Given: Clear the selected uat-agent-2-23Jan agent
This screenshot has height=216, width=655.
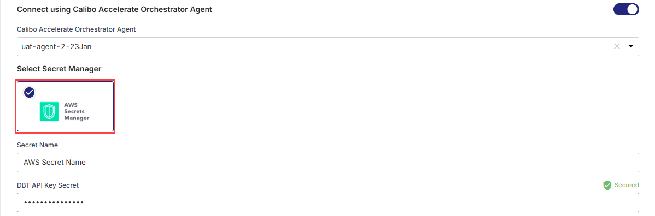Looking at the screenshot, I should tap(617, 46).
